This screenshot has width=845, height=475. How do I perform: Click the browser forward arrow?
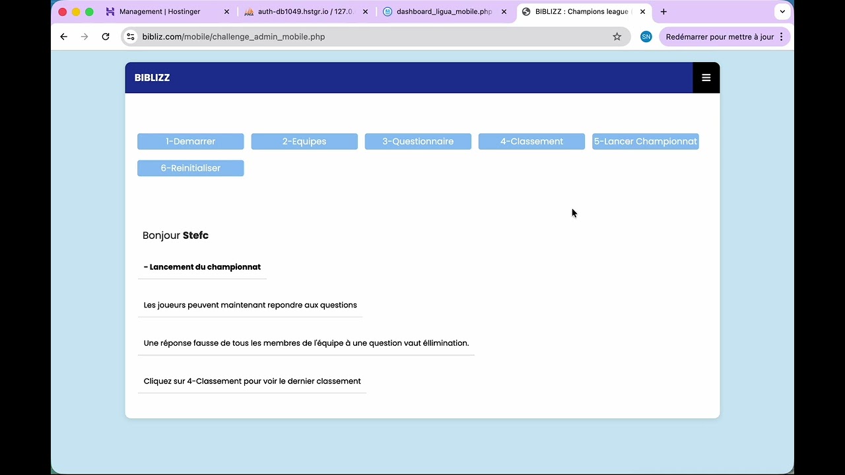tap(84, 37)
